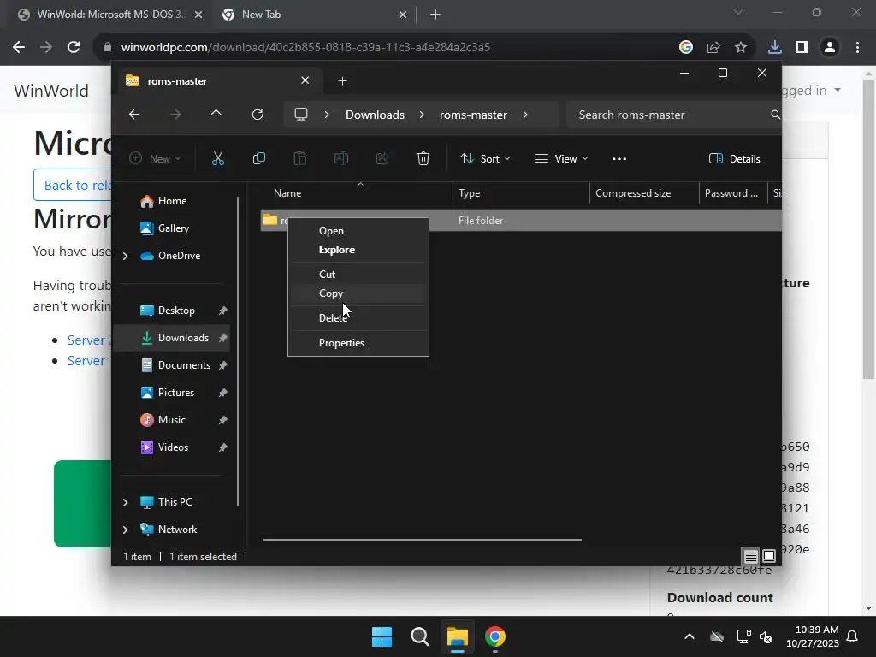Click the Copy icon in Explorer toolbar
This screenshot has width=876, height=657.
(258, 158)
